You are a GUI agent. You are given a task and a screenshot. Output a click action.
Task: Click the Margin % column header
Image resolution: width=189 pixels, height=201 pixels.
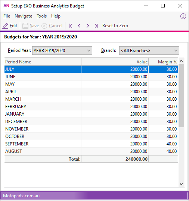point(163,62)
